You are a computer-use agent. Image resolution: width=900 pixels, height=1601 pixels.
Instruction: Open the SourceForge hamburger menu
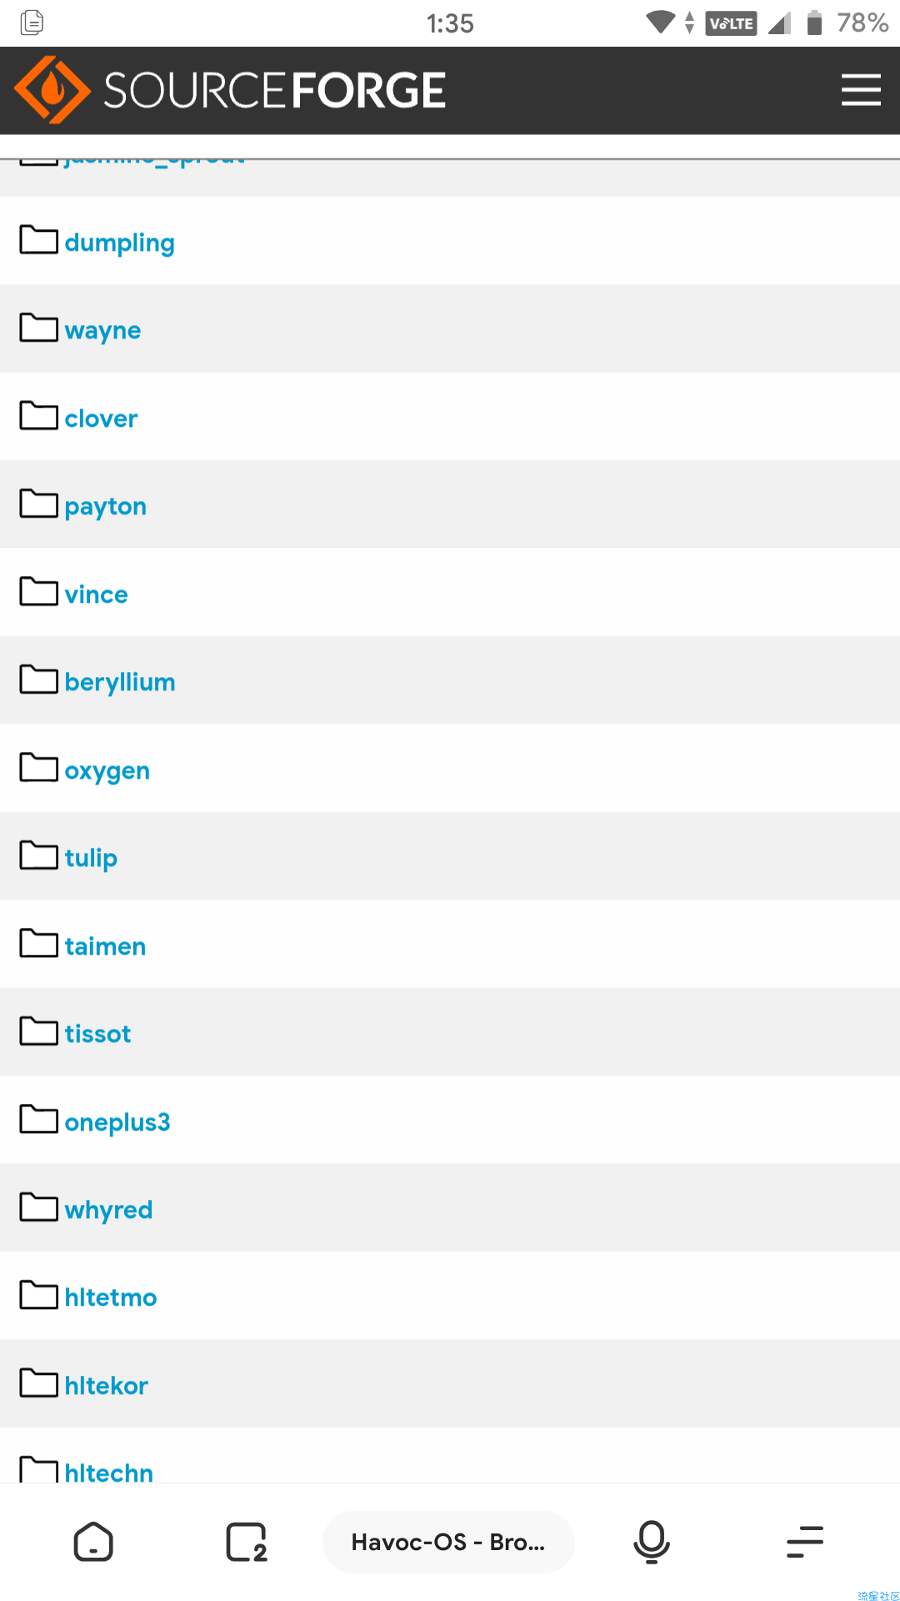[x=861, y=90]
